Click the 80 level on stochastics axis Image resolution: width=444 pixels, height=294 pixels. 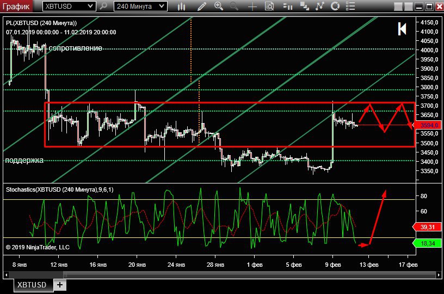[x=424, y=196]
